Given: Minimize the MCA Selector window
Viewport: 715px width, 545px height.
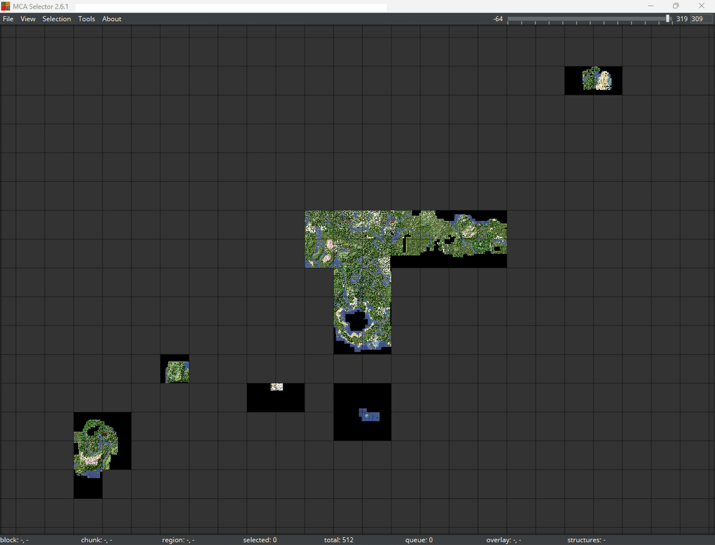Looking at the screenshot, I should (650, 6).
